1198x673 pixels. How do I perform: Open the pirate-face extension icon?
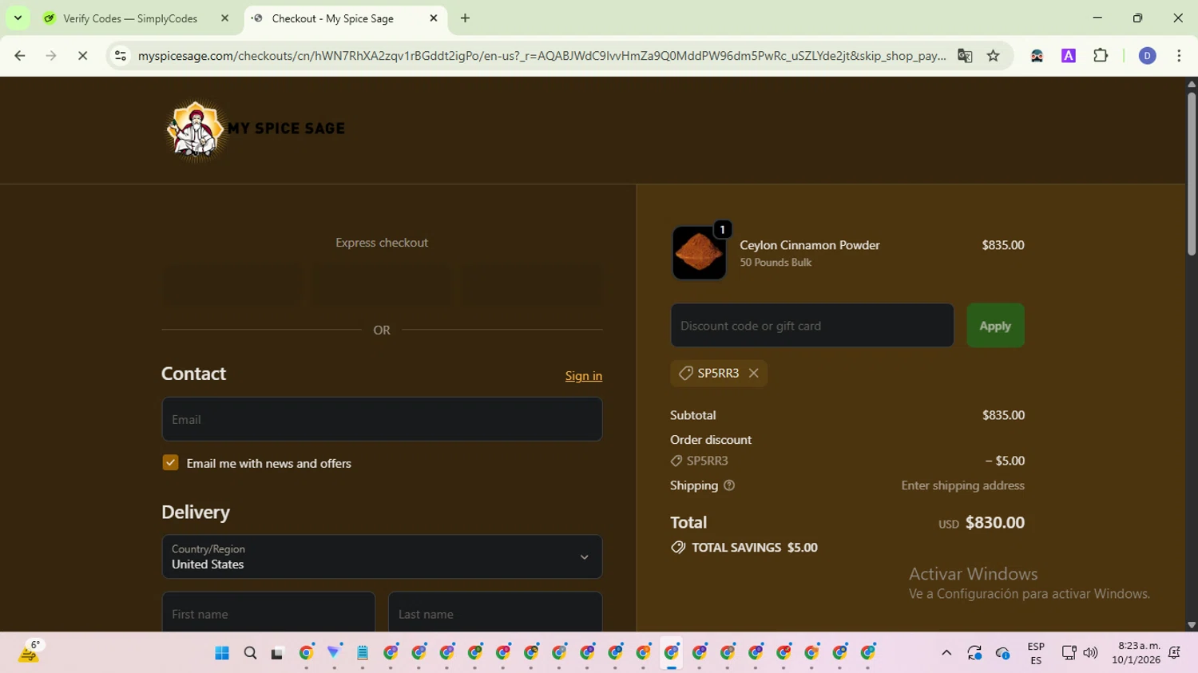tap(1037, 55)
